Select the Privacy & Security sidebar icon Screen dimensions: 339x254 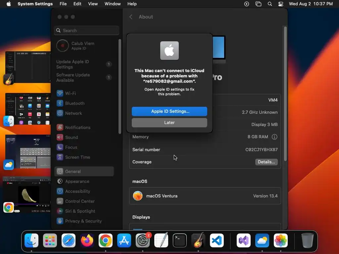(60, 221)
